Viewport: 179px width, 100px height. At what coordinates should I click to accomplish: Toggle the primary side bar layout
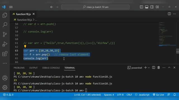[x=141, y=7]
